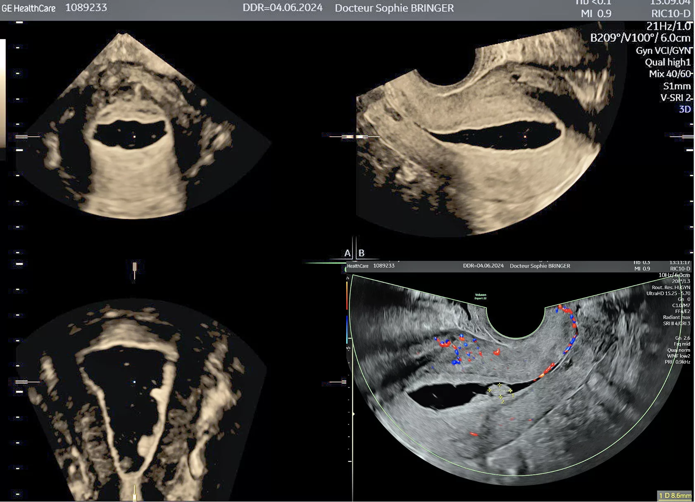This screenshot has width=695, height=502.
Task: Select patient ID 1089233 in the header
Action: click(x=86, y=8)
